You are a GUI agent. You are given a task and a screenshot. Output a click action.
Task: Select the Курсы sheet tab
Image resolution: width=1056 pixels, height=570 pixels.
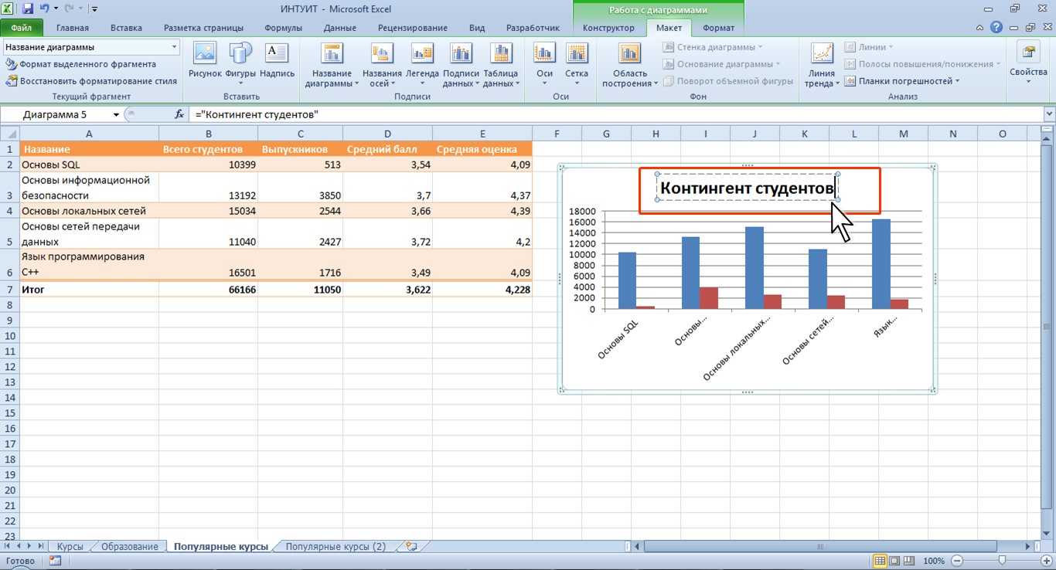click(70, 546)
